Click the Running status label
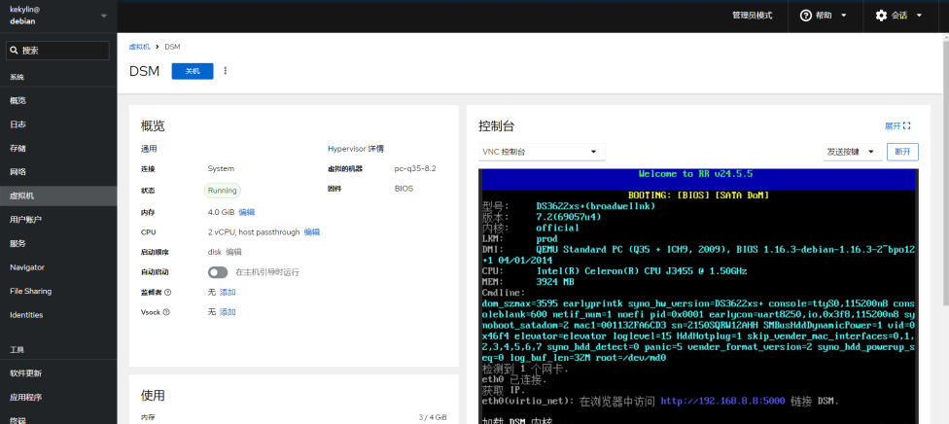The height and width of the screenshot is (424, 949). coord(222,191)
